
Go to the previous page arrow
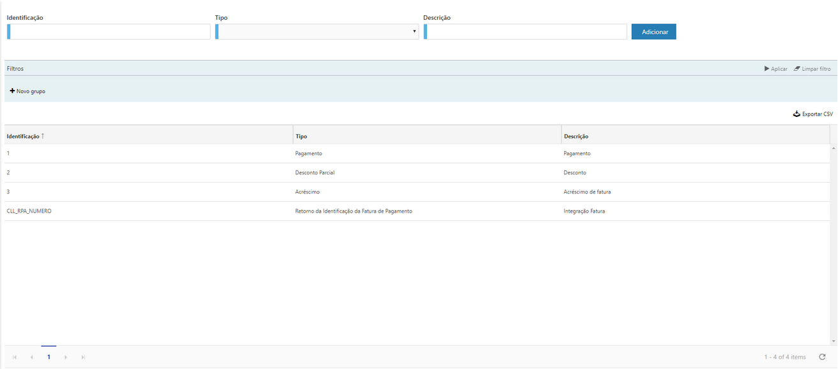32,357
